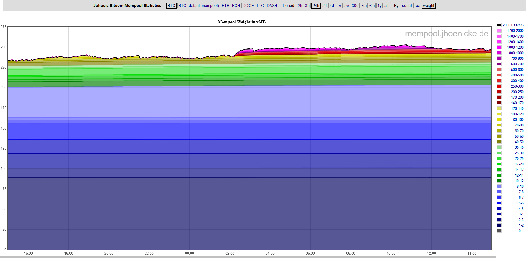The width and height of the screenshot is (526, 258).
Task: Click the 7-8 legend label
Action: [x=521, y=192]
